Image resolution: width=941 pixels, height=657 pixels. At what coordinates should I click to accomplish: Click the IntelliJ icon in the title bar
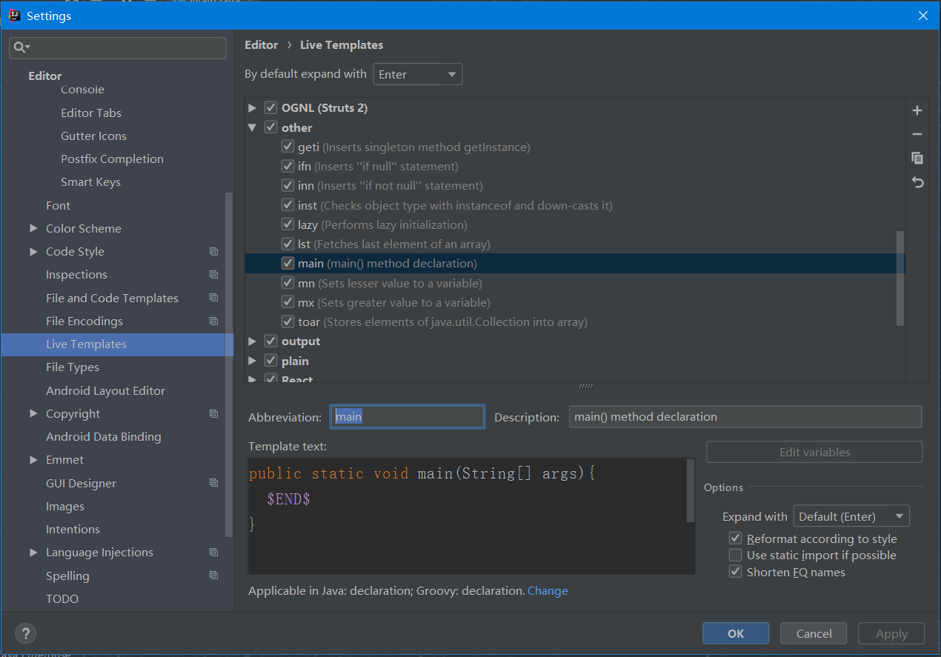[13, 15]
